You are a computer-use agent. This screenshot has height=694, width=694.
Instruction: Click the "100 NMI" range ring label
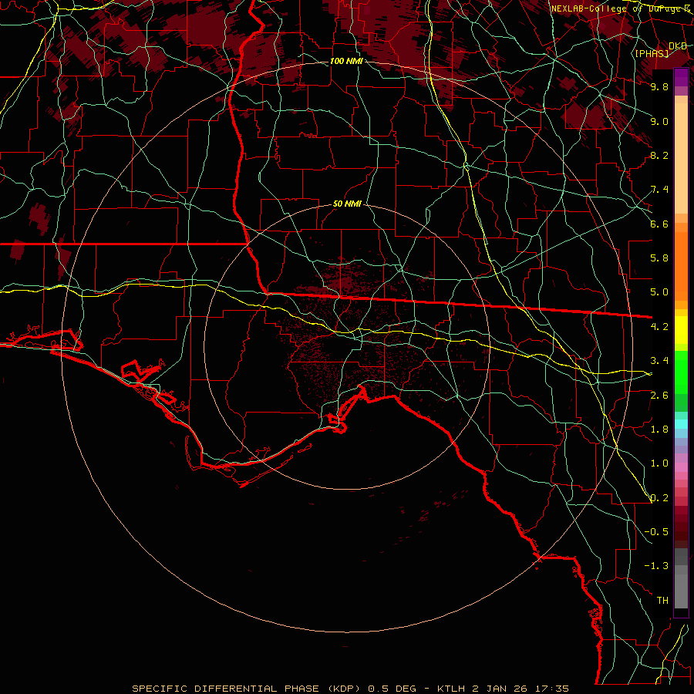pos(346,61)
